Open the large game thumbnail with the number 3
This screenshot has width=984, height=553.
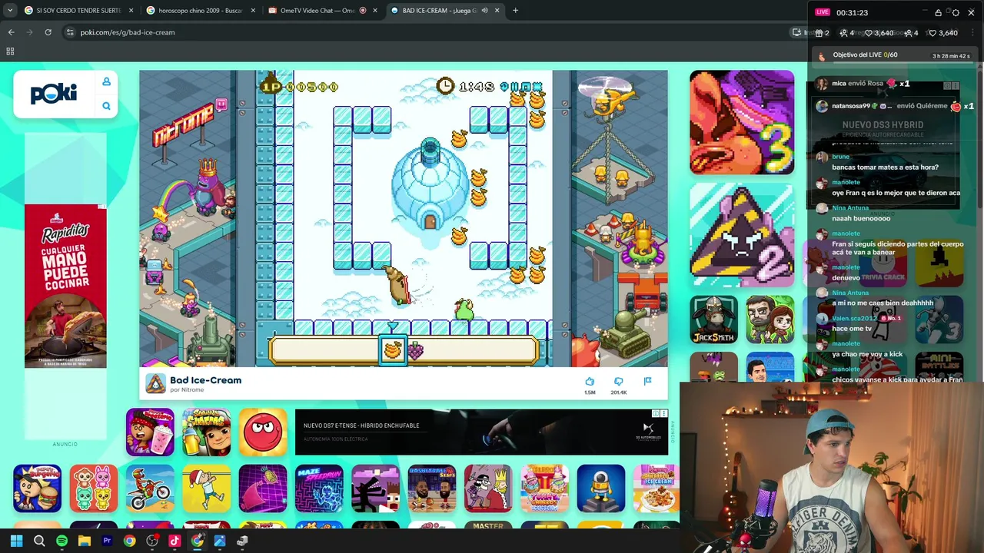tap(742, 122)
